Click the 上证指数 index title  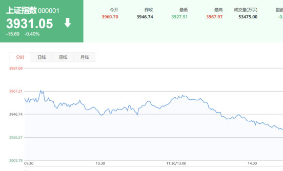[x=21, y=11]
